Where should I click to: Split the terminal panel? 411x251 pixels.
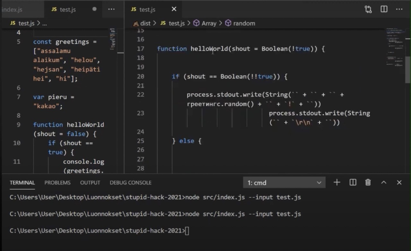point(353,182)
